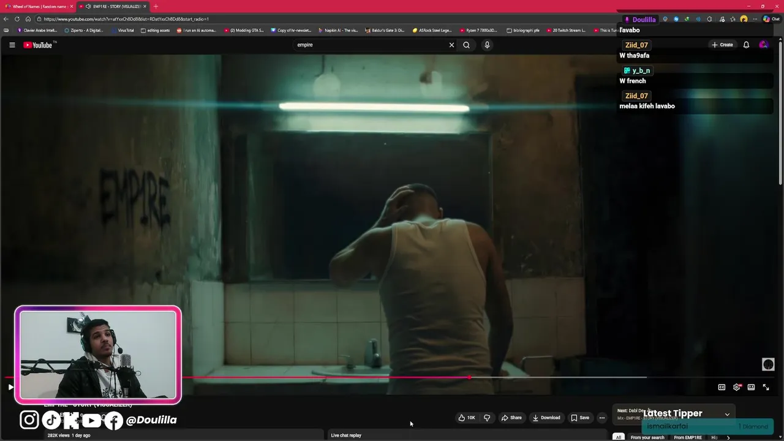
Task: Open Napkin AI bookmark
Action: (338, 30)
